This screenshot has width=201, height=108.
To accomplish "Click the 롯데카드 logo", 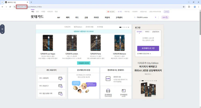I will 37,17.
